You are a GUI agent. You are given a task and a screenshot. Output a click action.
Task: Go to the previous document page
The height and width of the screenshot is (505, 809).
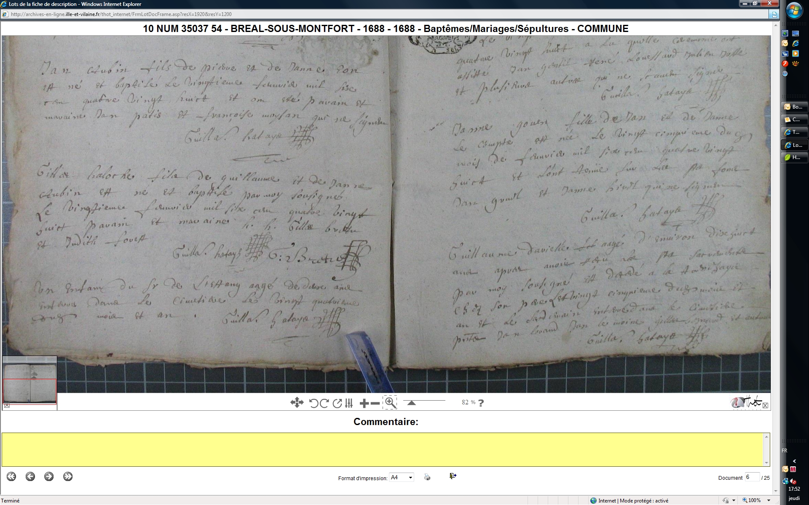pyautogui.click(x=30, y=476)
